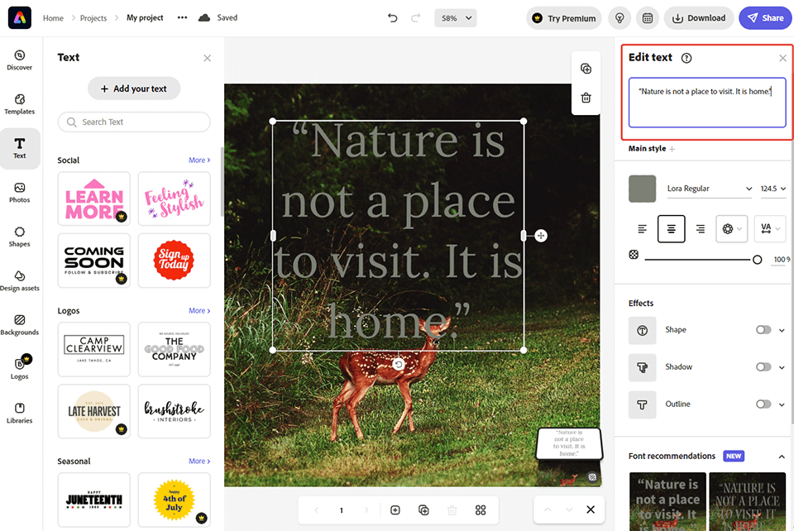The image size is (794, 531).
Task: Align text right
Action: (701, 229)
